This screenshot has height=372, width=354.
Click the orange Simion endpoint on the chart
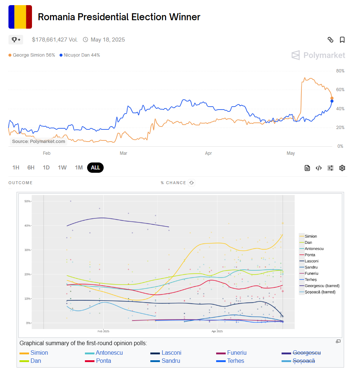coord(332,98)
